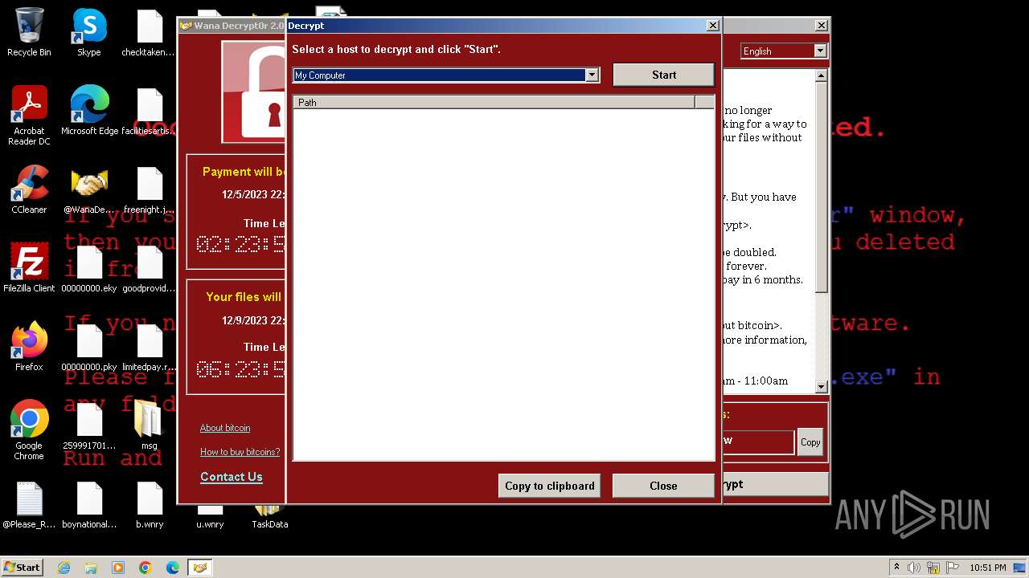The width and height of the screenshot is (1029, 578).
Task: Select the b.wnry file icon
Action: 149,504
